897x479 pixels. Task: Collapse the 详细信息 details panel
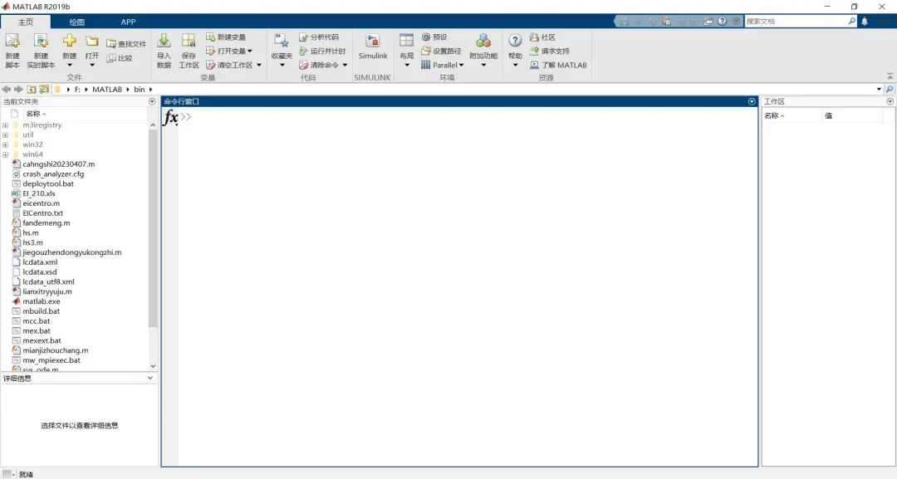pos(150,378)
